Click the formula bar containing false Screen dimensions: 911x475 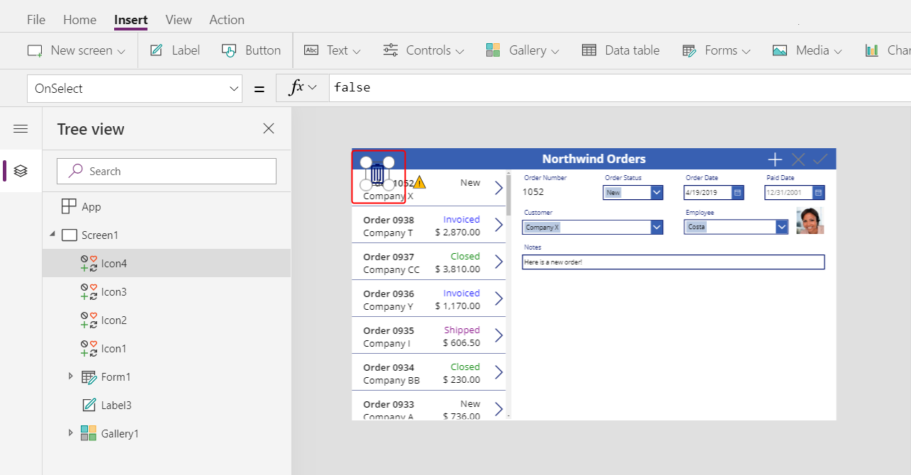pos(620,88)
